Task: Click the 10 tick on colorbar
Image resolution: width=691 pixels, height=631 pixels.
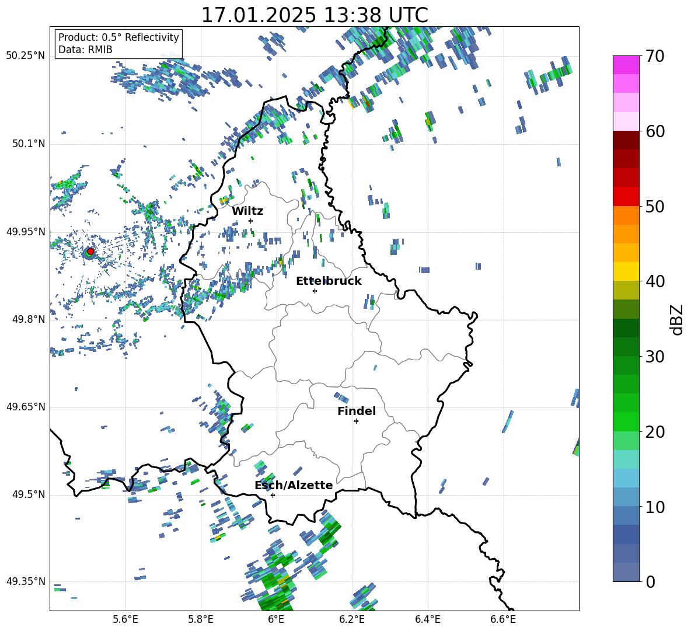Action: coord(655,507)
